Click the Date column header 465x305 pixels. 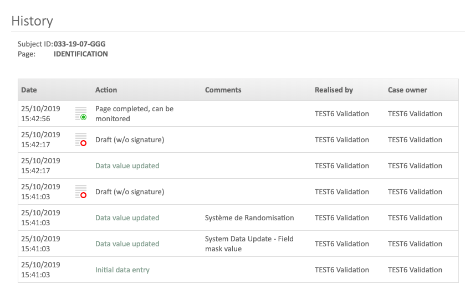coord(29,90)
